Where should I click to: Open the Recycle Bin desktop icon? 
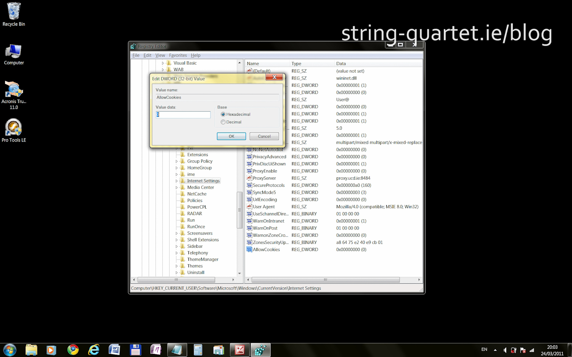coord(14,14)
